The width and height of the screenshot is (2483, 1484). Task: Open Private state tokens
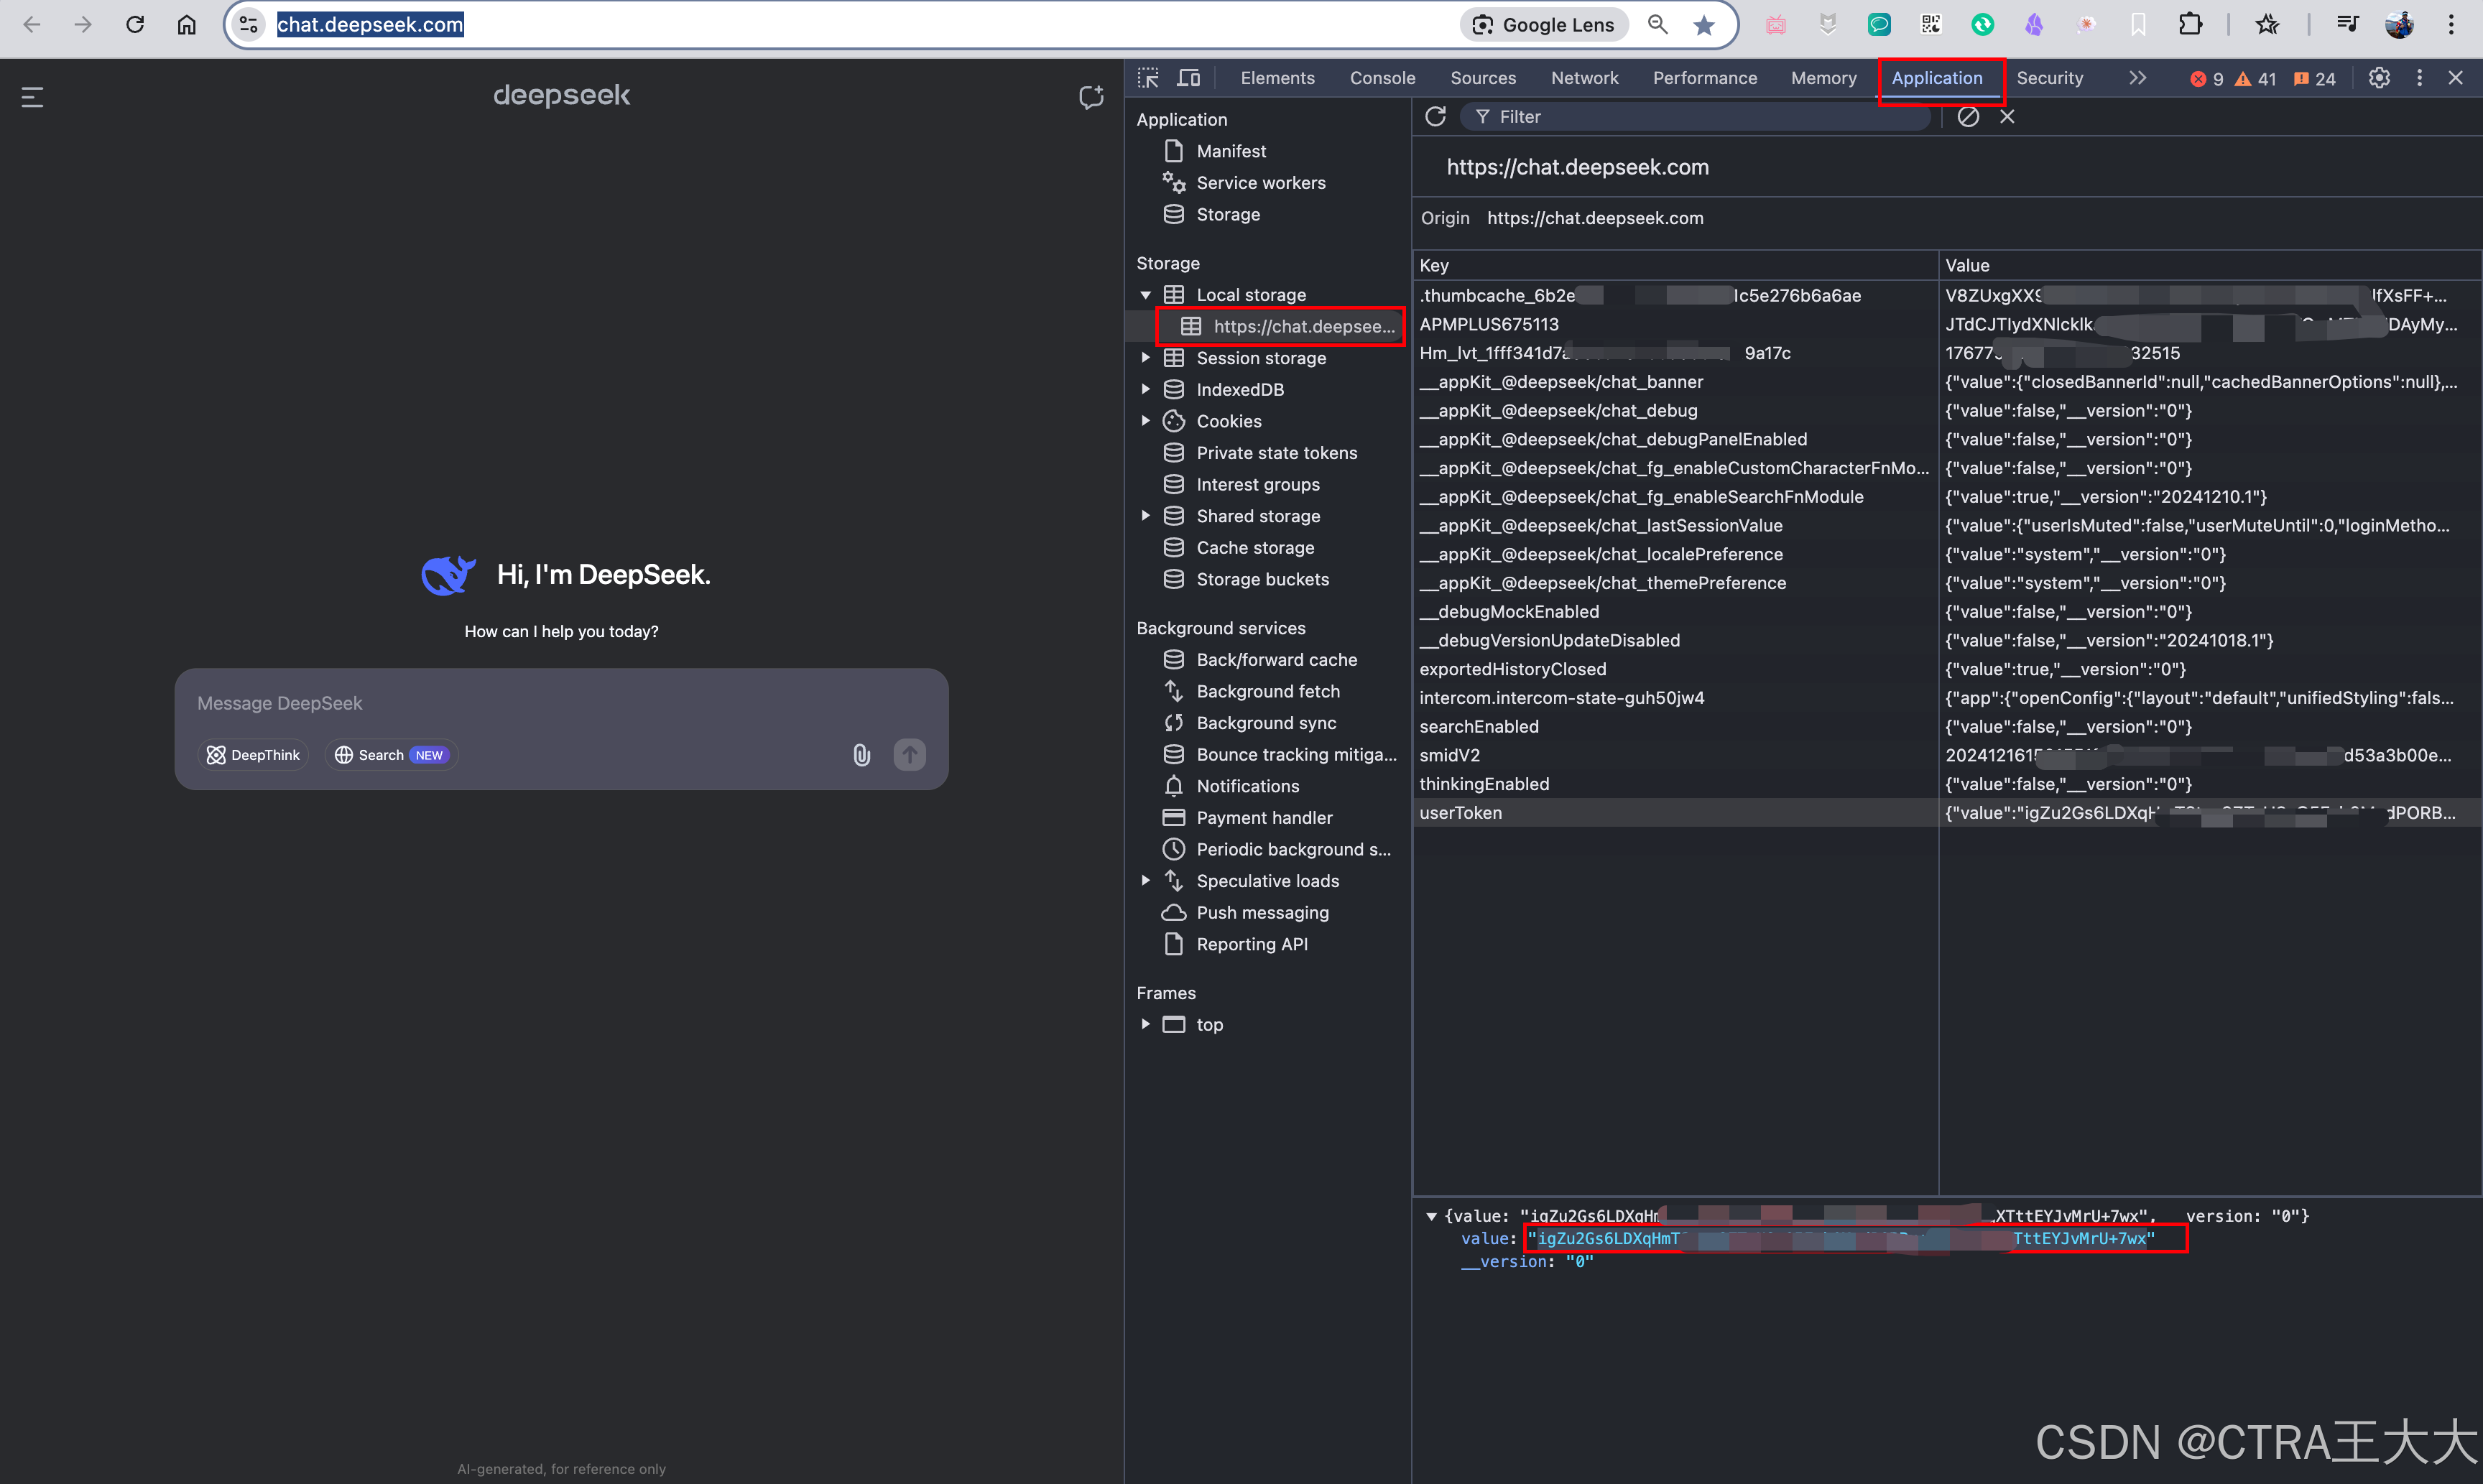tap(1276, 453)
